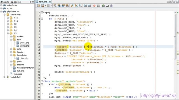Screen dimensions: 179x100
Task: Start macro recording with red circle
Action: point(95,6)
